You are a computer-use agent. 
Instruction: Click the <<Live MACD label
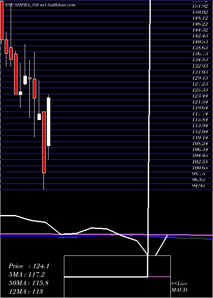point(179,287)
